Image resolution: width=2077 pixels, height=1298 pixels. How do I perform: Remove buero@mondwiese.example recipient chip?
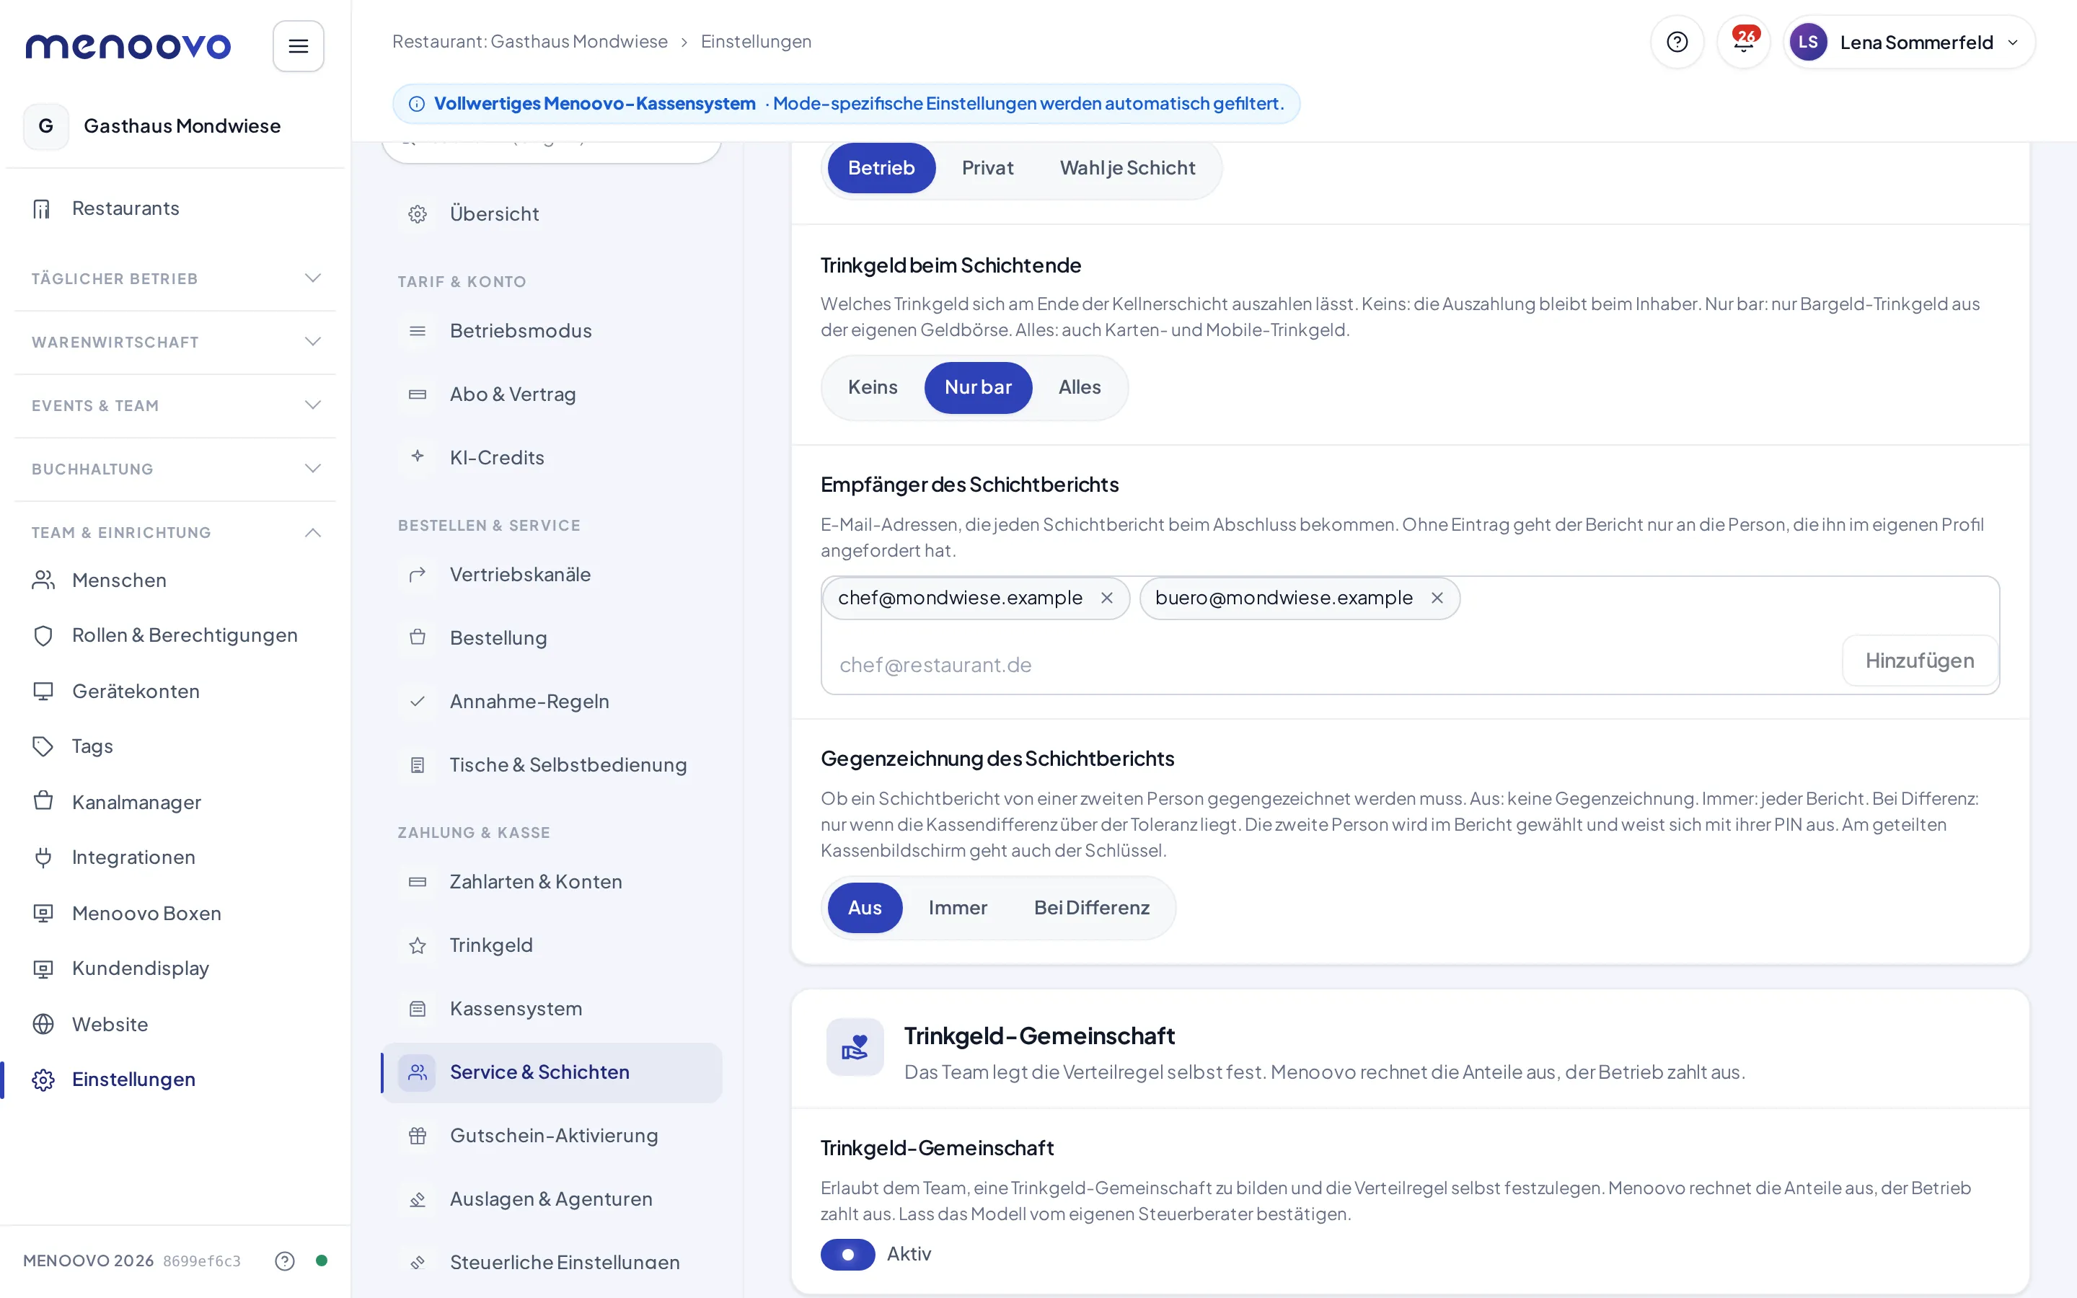[1437, 598]
